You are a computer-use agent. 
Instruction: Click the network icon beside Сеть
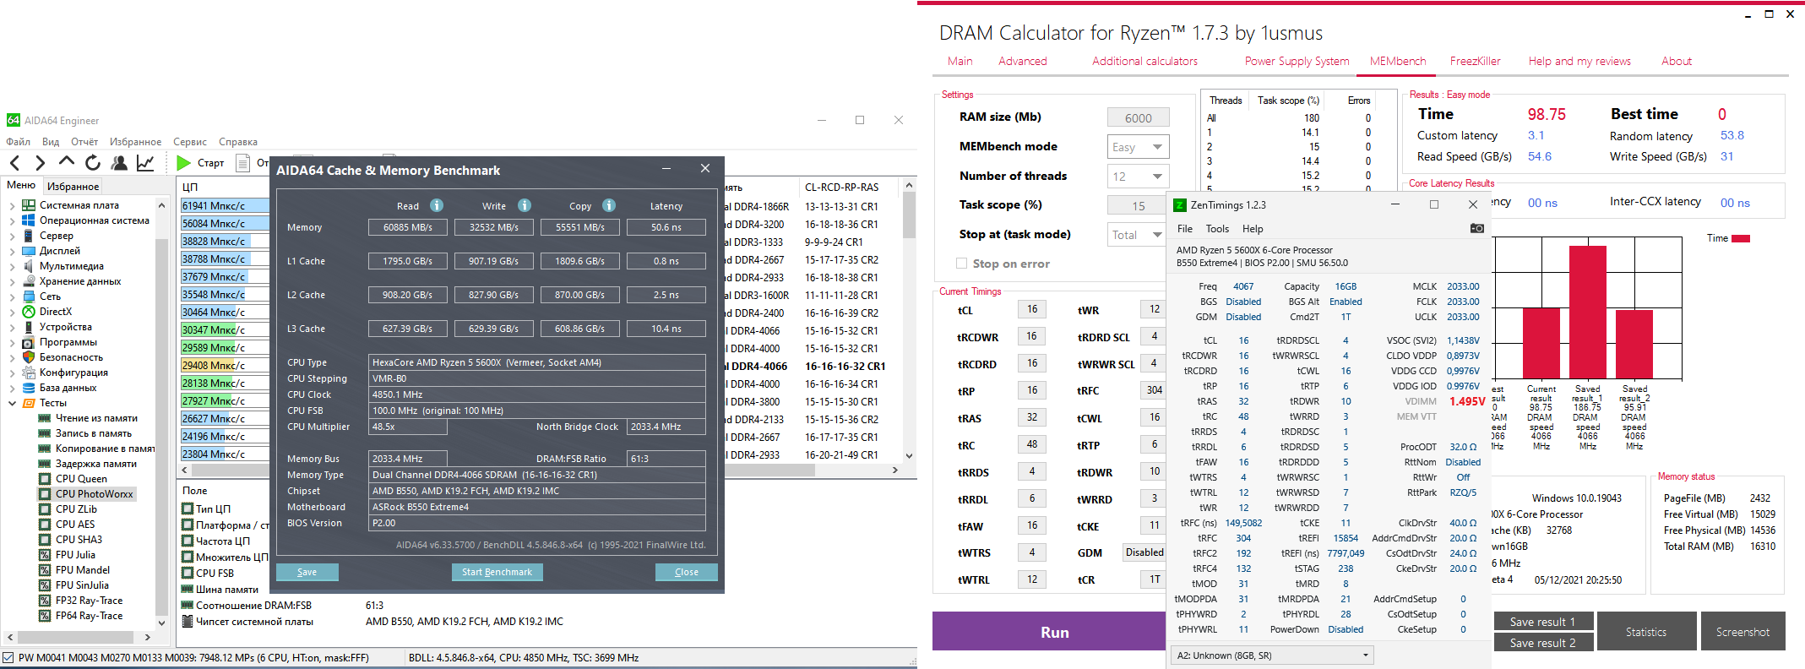point(29,296)
